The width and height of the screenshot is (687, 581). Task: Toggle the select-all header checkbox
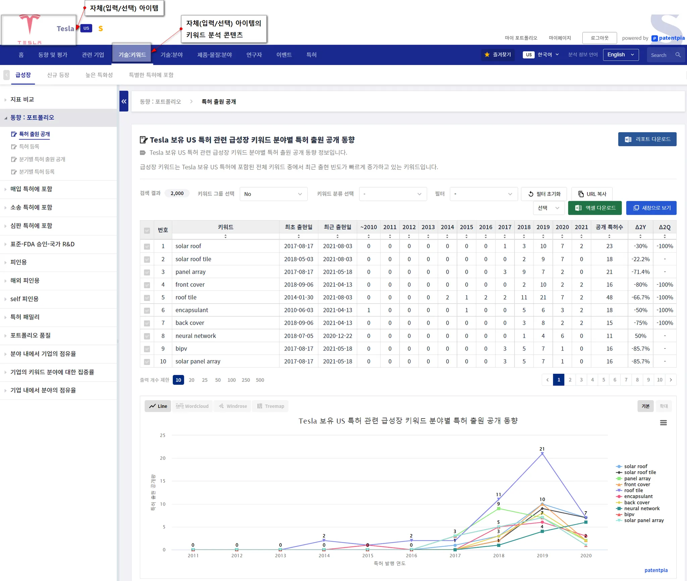147,230
